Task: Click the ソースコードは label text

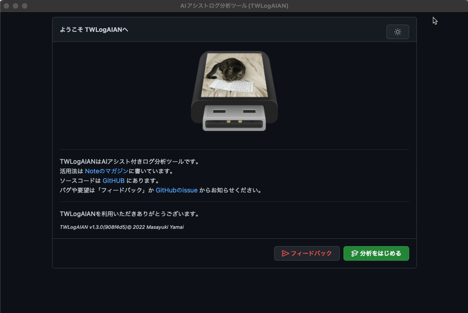Action: click(x=80, y=180)
